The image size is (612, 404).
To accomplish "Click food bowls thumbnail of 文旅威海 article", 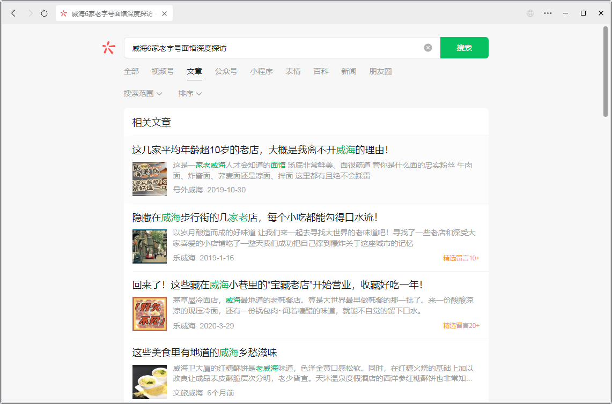I will (x=150, y=382).
